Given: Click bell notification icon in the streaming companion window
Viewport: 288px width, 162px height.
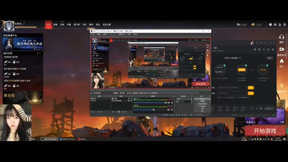Looking at the screenshot, I should tap(268, 49).
